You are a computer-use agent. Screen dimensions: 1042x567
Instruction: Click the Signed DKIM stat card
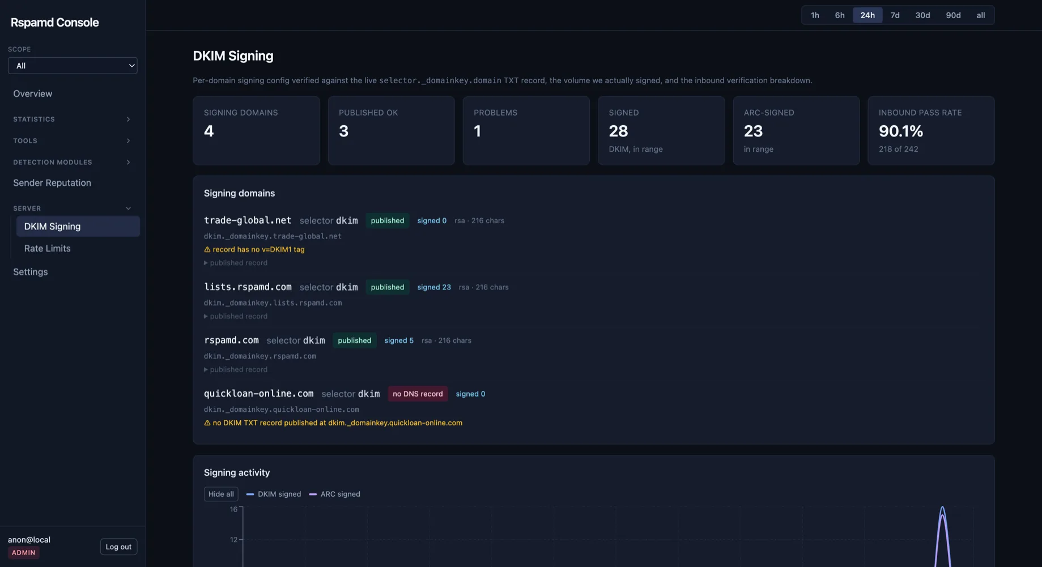coord(661,131)
